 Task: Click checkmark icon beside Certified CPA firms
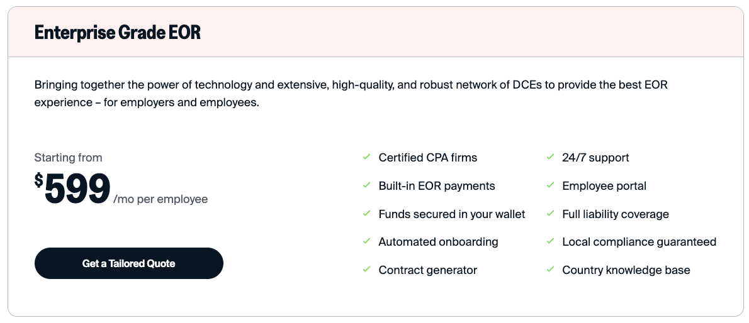pos(366,157)
